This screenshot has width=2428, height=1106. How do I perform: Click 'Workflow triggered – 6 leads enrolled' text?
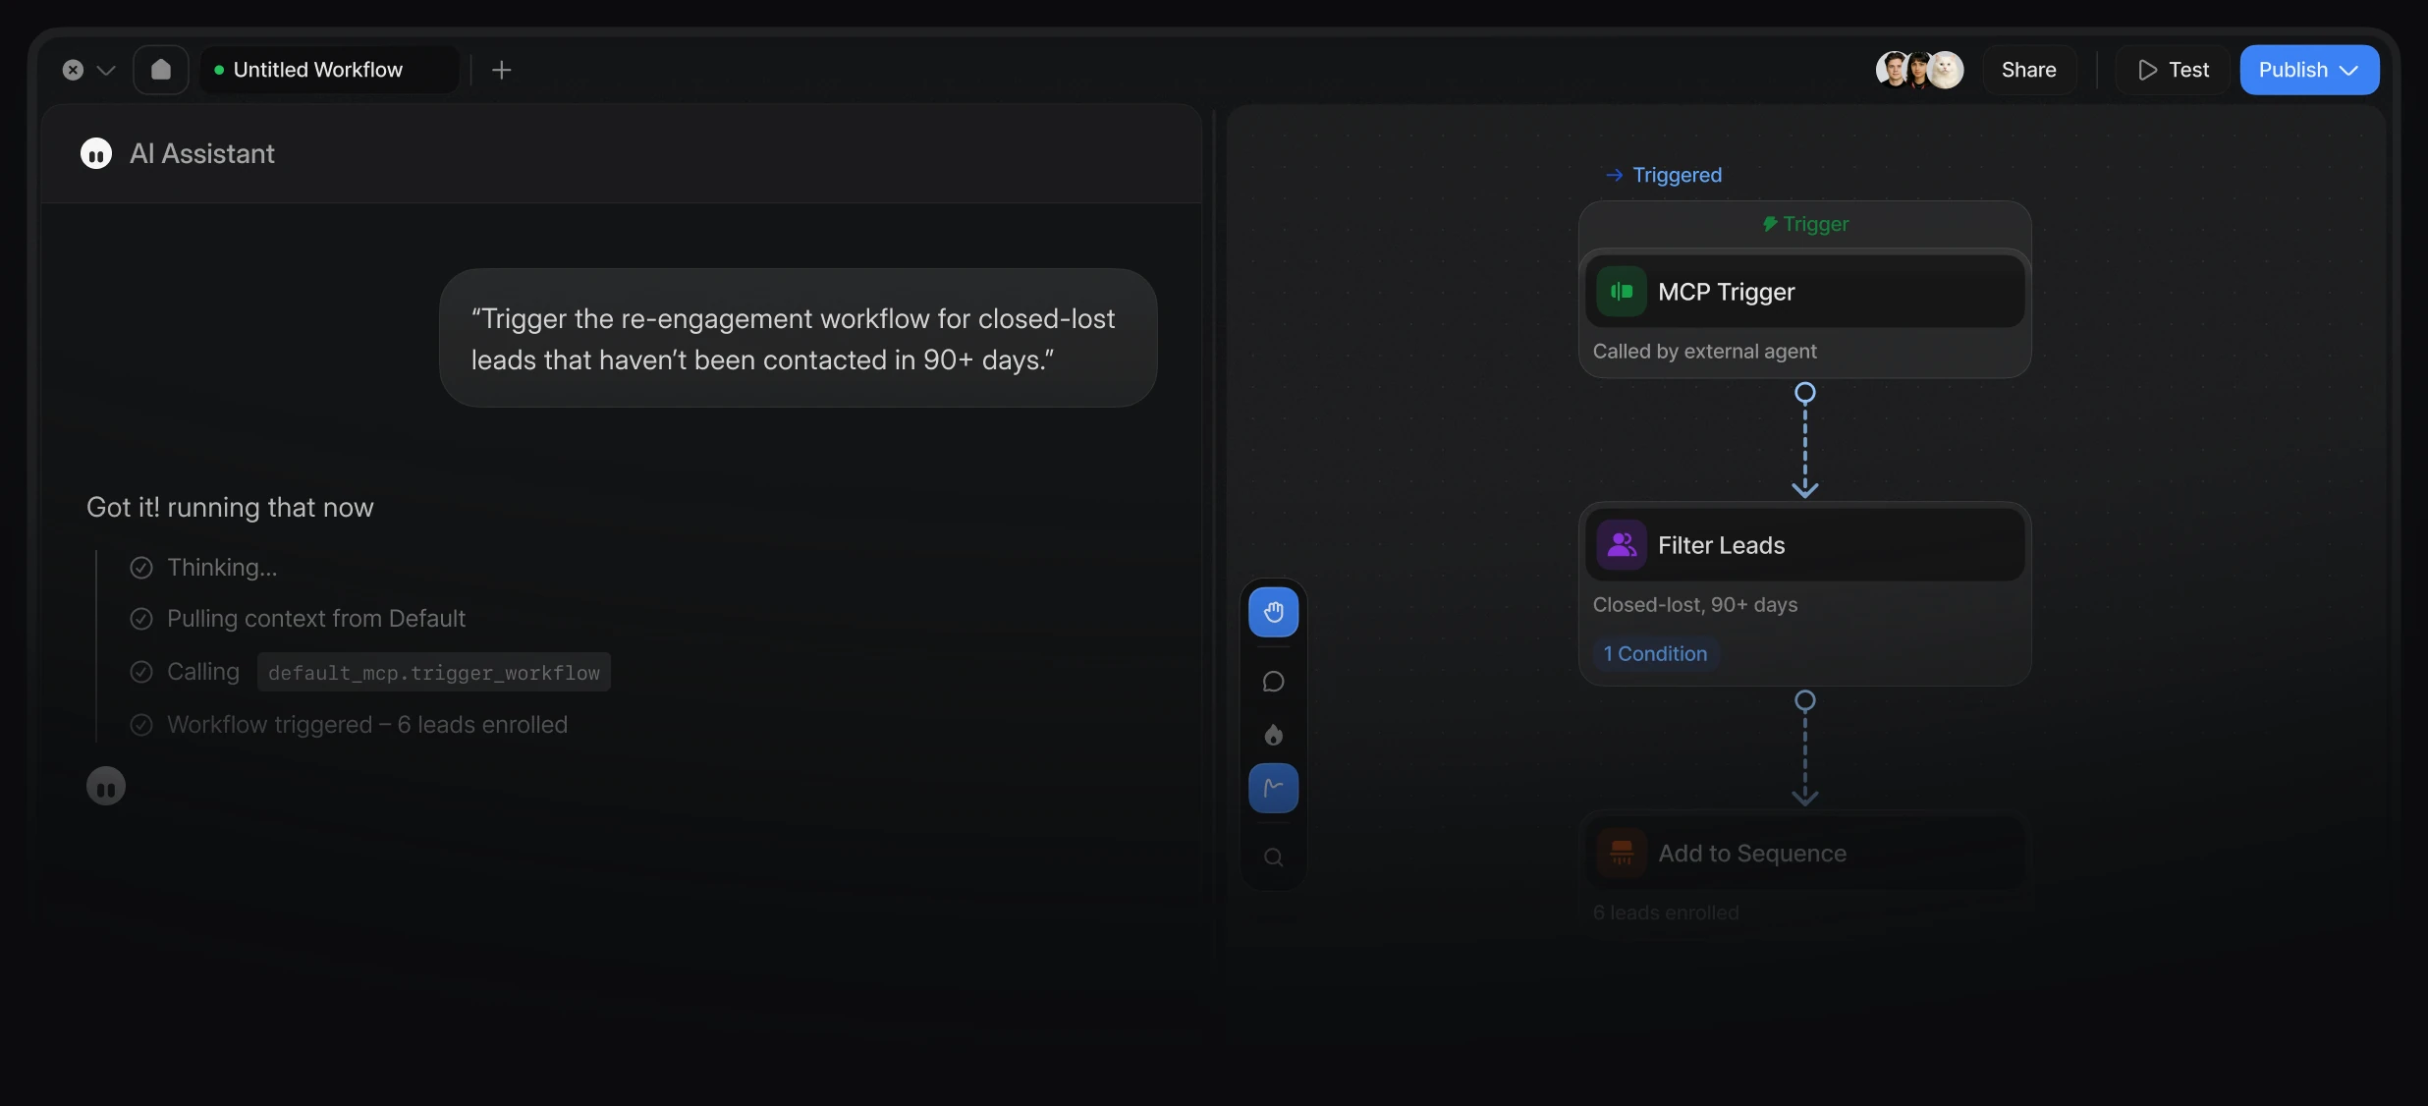[x=367, y=725]
